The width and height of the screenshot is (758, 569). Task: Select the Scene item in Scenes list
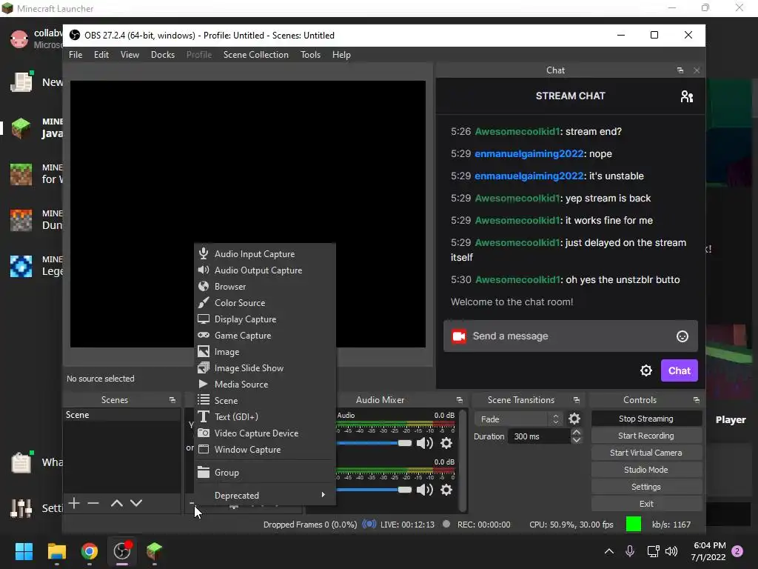tap(122, 415)
